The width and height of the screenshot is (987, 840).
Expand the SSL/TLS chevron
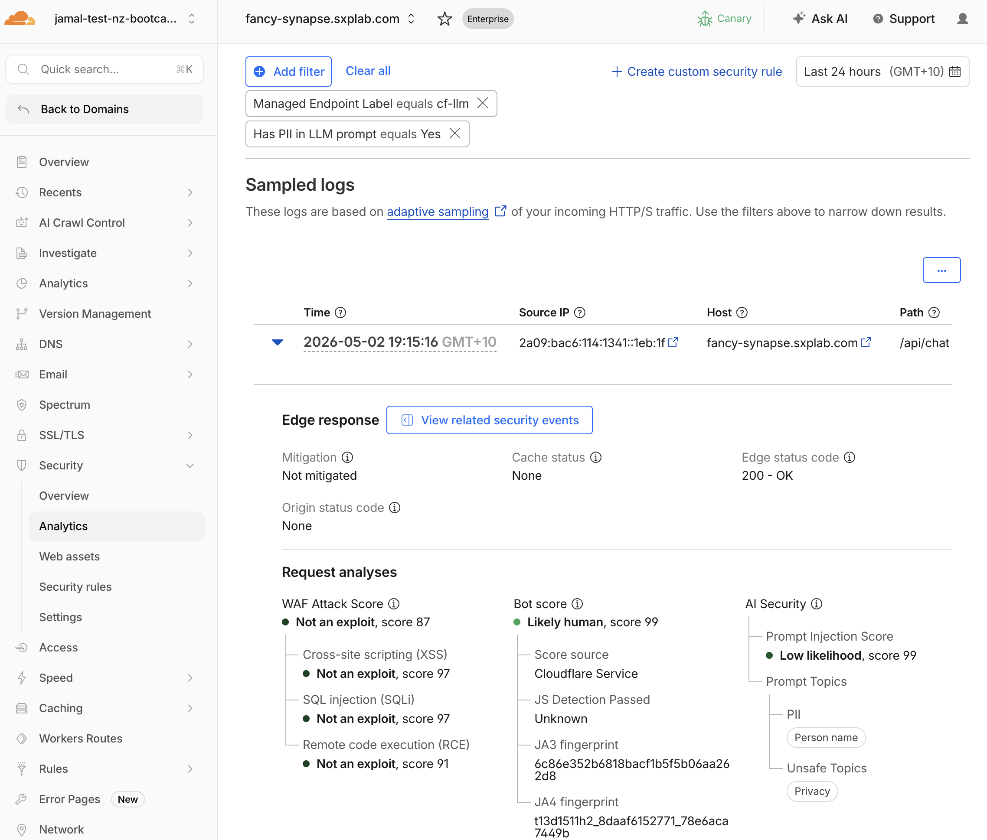190,435
